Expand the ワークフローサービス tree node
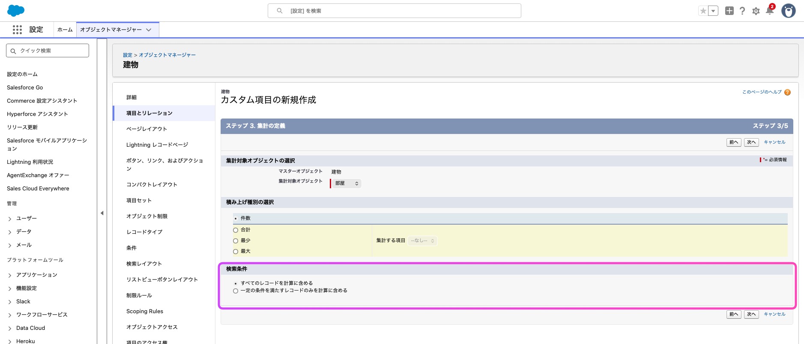The image size is (804, 344). (x=10, y=315)
